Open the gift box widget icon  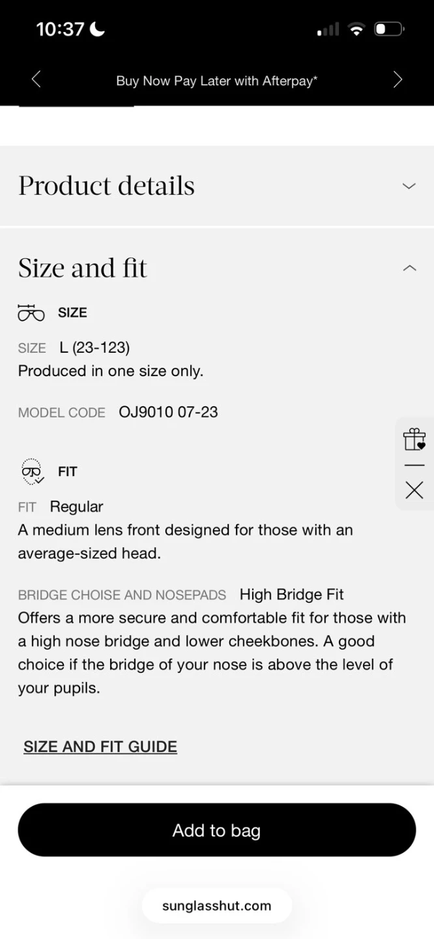414,439
